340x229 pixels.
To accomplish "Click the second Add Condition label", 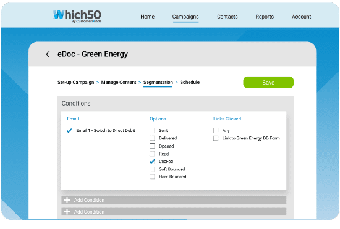I will tap(89, 212).
